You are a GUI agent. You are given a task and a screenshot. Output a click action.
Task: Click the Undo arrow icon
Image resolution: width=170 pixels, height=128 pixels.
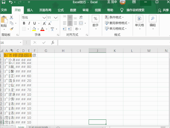tap(11, 2)
